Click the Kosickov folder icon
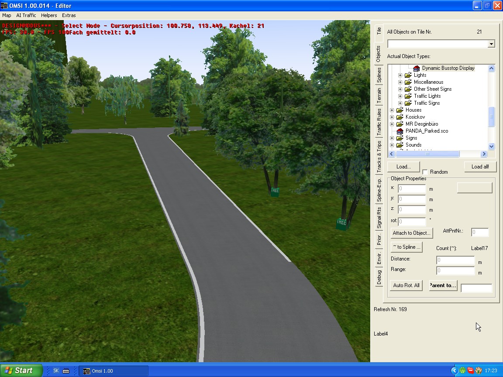The height and width of the screenshot is (377, 503). [x=400, y=117]
